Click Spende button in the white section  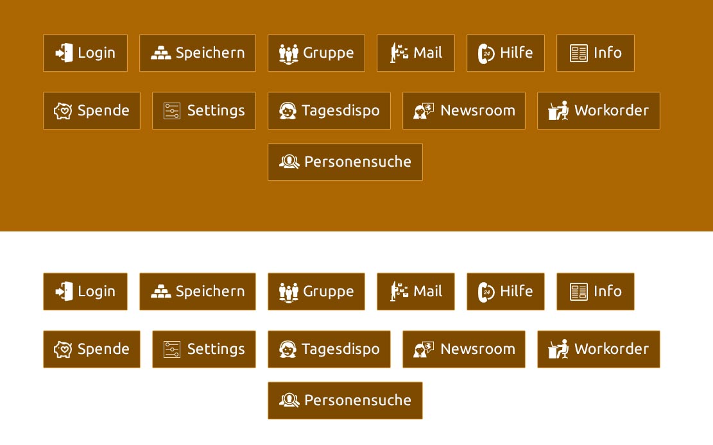tap(91, 349)
